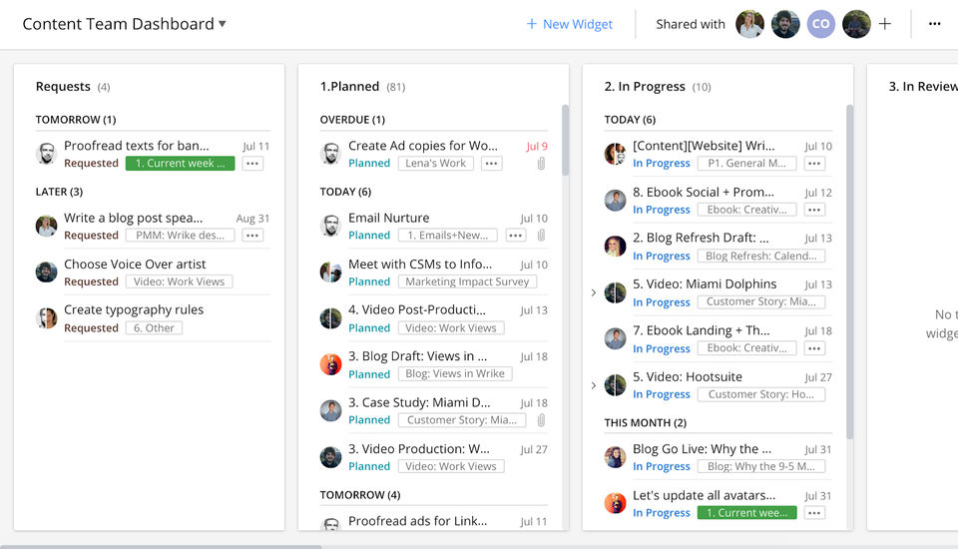Click the Customer Story: Ho... folder tag
The width and height of the screenshot is (958, 549).
tap(761, 395)
